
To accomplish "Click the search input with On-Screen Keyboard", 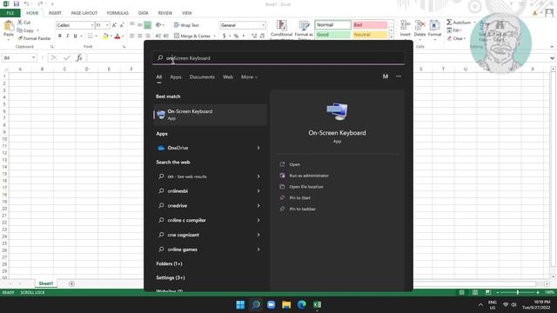I will [278, 58].
